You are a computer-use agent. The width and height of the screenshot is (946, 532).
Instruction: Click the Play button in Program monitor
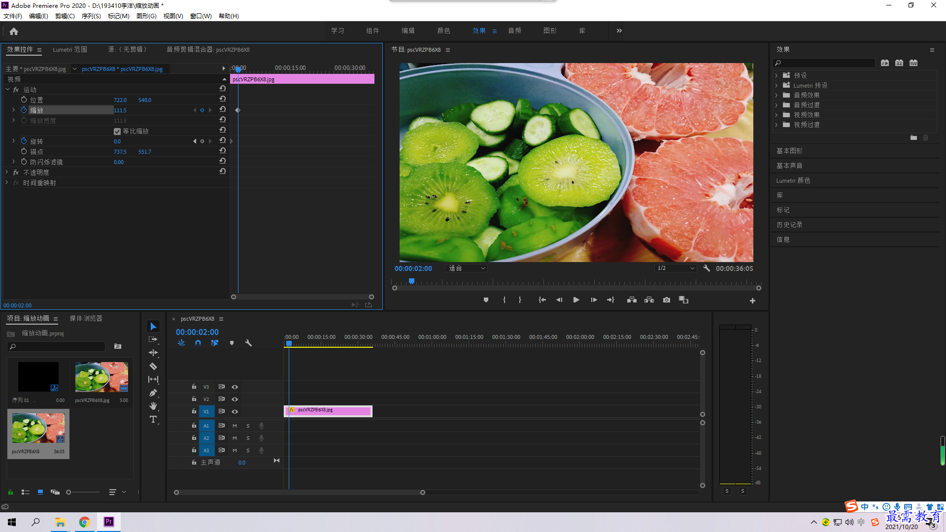[576, 300]
